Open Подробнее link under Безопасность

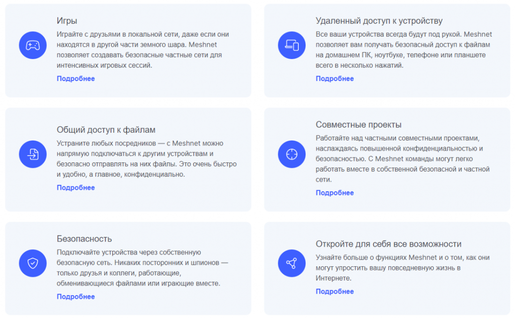click(x=75, y=297)
